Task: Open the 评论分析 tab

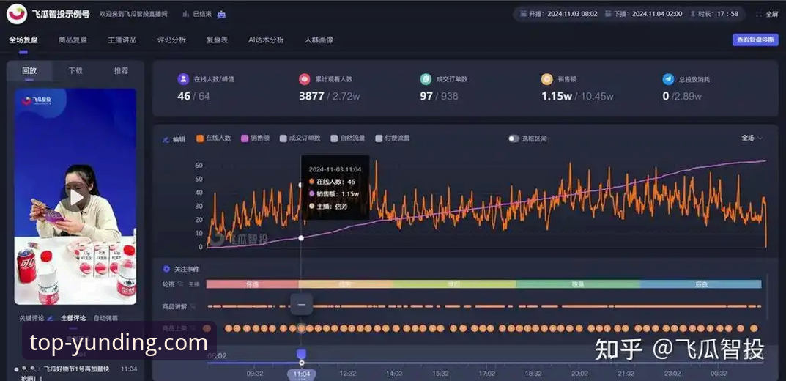Action: [171, 40]
